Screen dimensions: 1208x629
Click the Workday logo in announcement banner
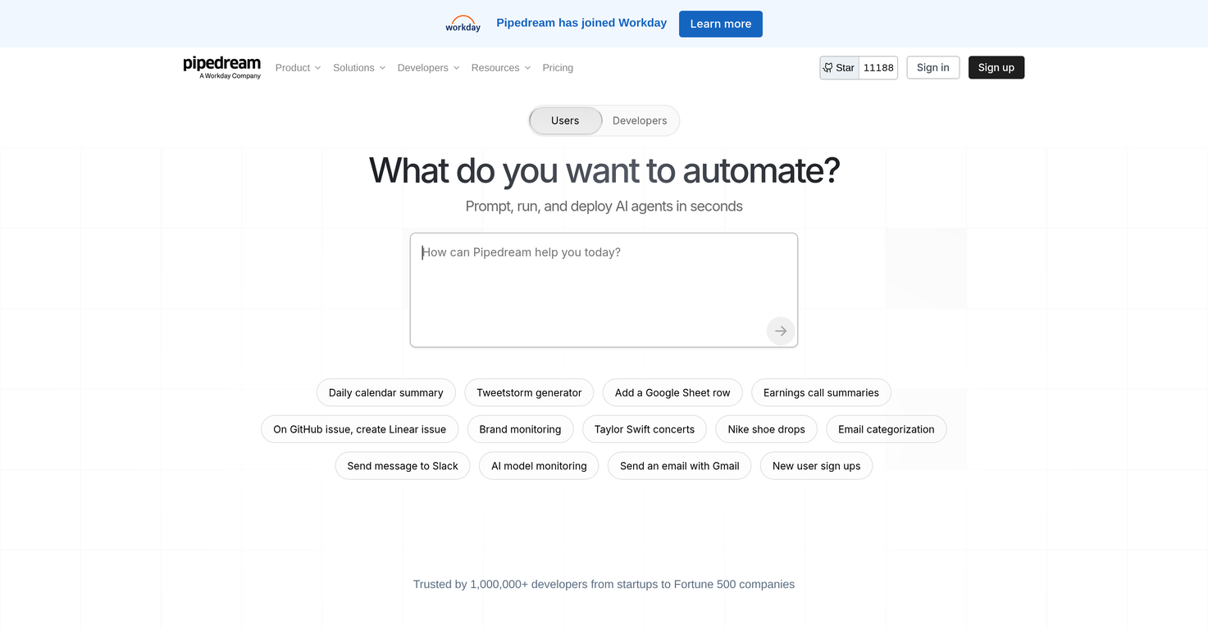[463, 23]
